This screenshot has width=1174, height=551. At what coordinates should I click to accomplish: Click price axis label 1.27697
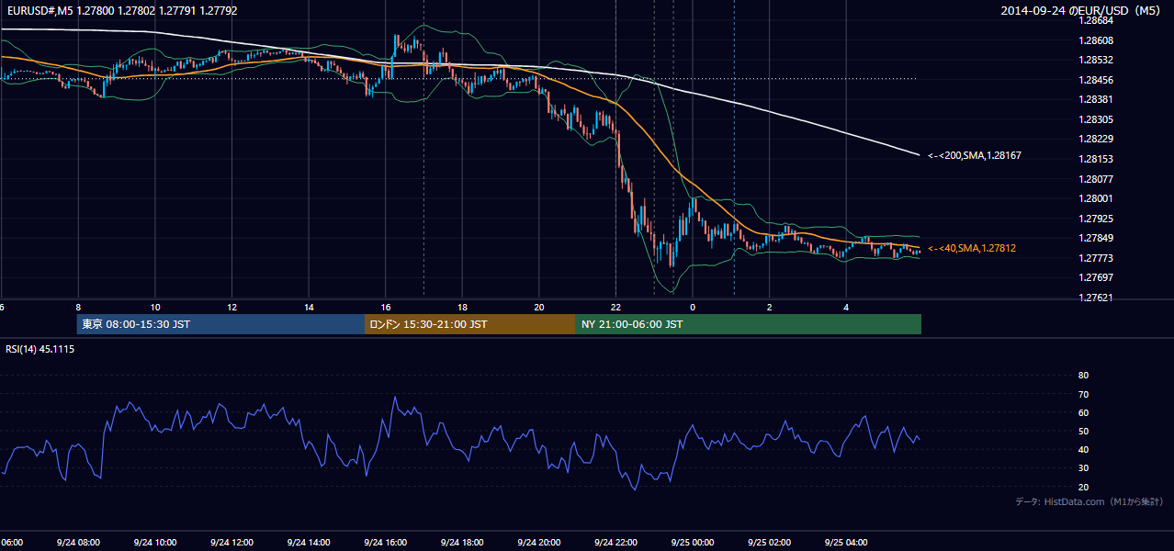[1096, 277]
